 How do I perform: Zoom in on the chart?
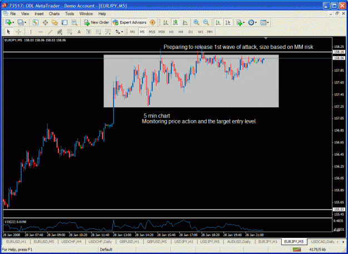(x=196, y=22)
